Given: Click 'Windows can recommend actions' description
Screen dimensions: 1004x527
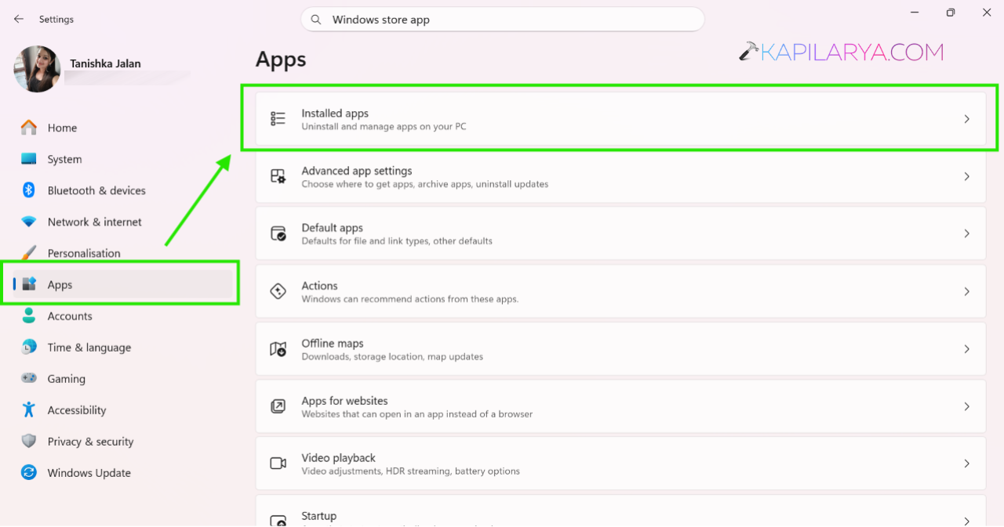Looking at the screenshot, I should coord(410,299).
